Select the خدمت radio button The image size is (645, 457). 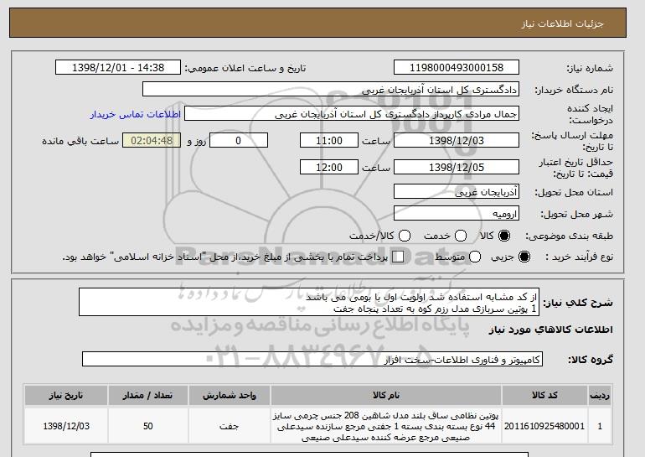[461, 236]
